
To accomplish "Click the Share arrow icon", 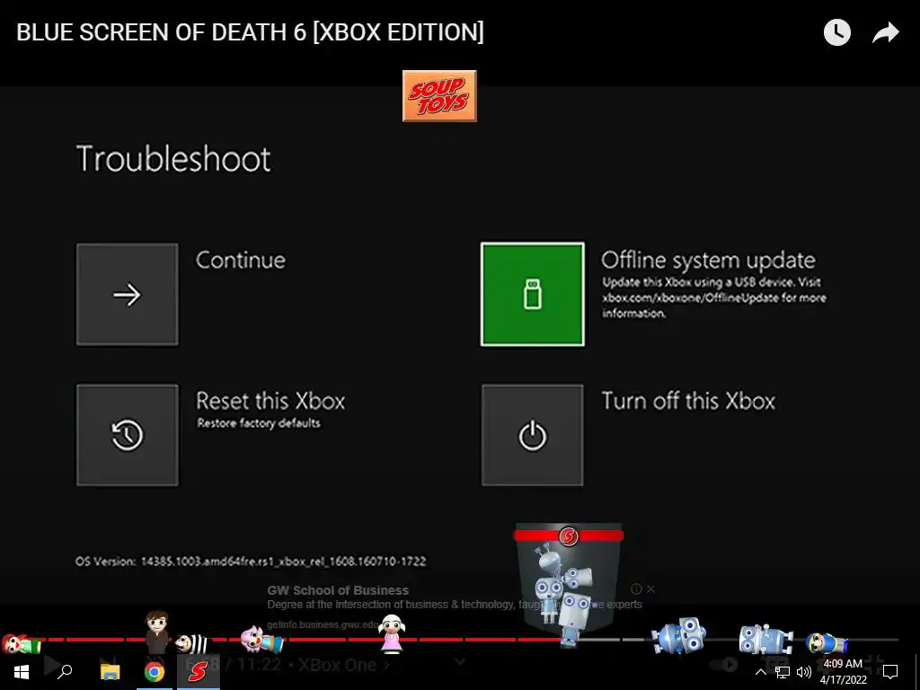I will click(885, 33).
